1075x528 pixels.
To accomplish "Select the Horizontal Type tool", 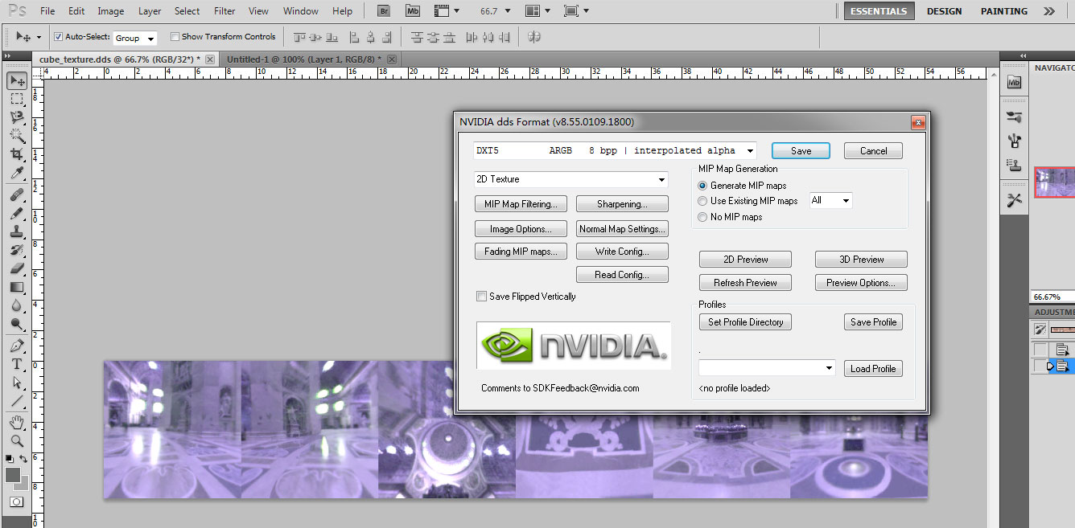I will coord(16,364).
